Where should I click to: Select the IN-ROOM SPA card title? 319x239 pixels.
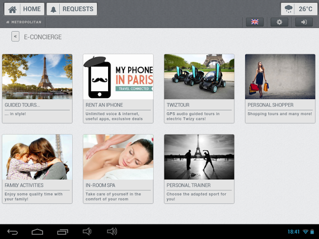click(100, 185)
